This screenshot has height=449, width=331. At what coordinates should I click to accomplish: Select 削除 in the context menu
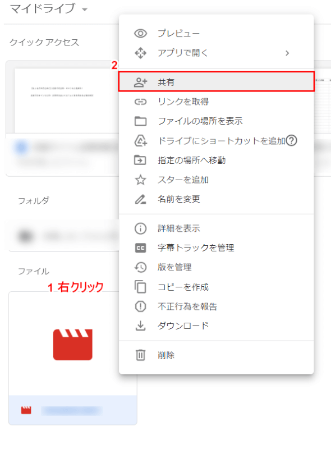[216, 355]
